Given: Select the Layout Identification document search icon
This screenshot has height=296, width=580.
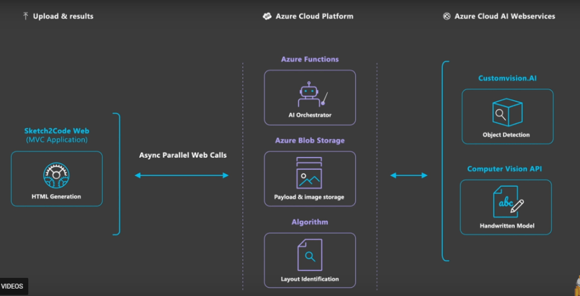Looking at the screenshot, I should (x=309, y=255).
